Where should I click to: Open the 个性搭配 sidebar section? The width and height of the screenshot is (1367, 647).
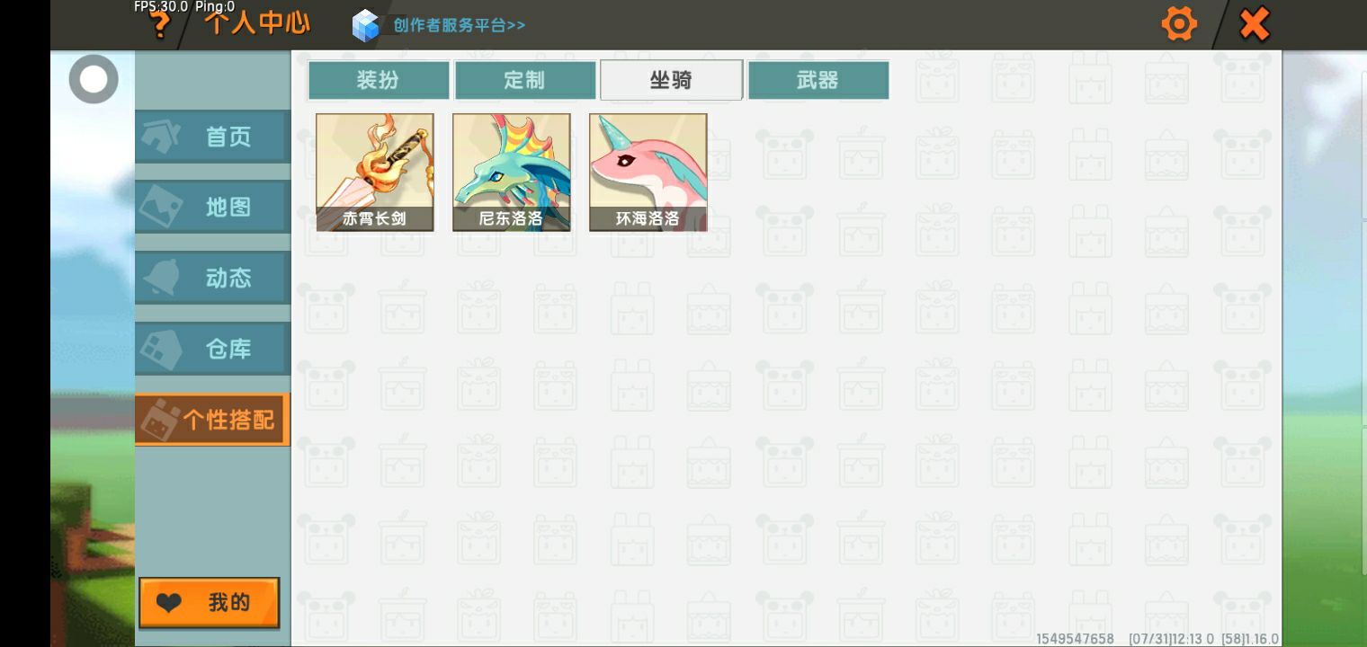click(x=212, y=419)
